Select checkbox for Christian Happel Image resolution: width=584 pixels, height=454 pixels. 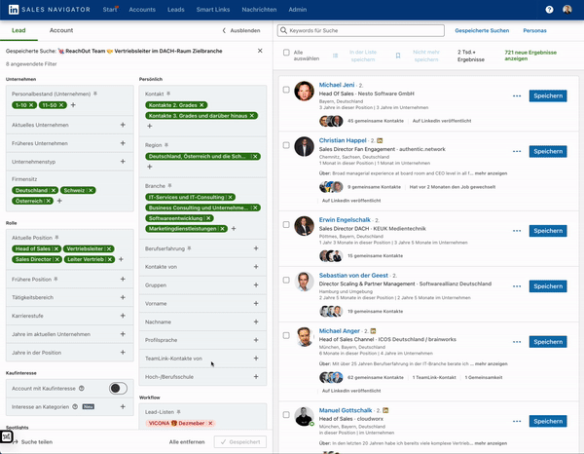tap(286, 145)
